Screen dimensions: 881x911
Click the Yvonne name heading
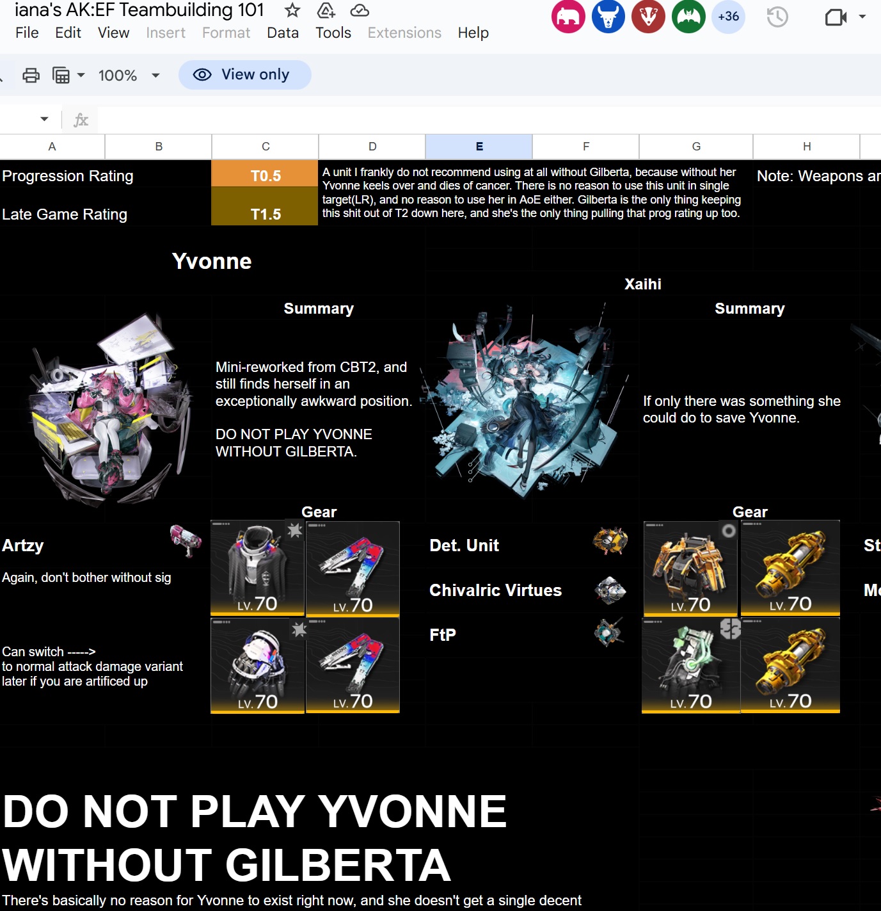[212, 261]
